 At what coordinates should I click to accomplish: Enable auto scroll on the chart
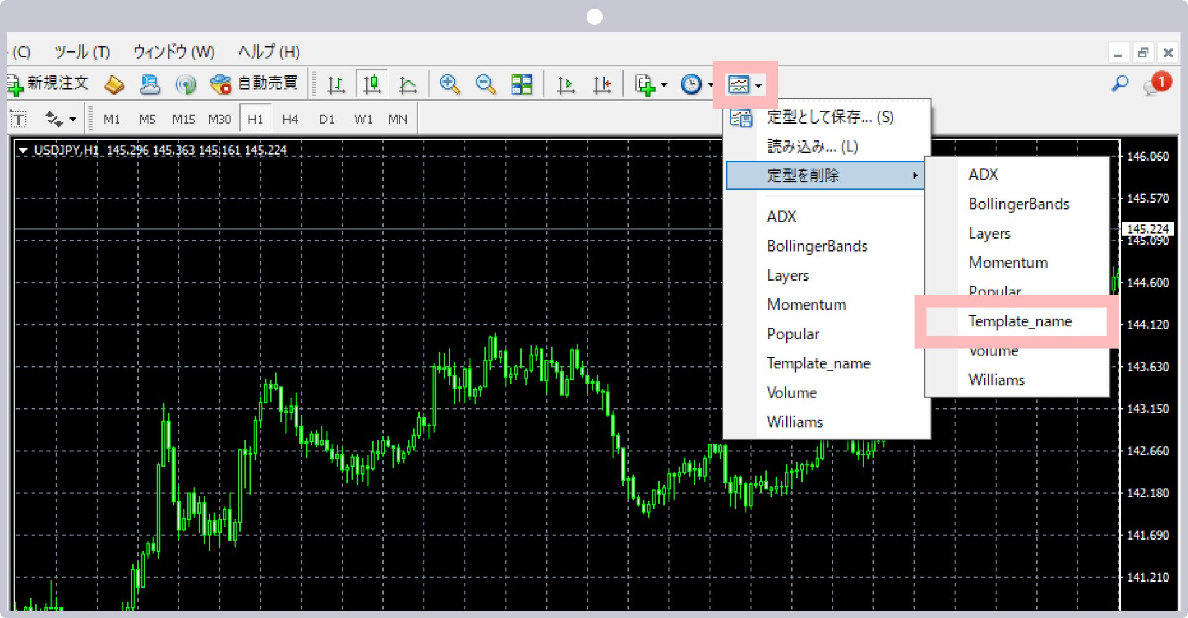click(566, 84)
